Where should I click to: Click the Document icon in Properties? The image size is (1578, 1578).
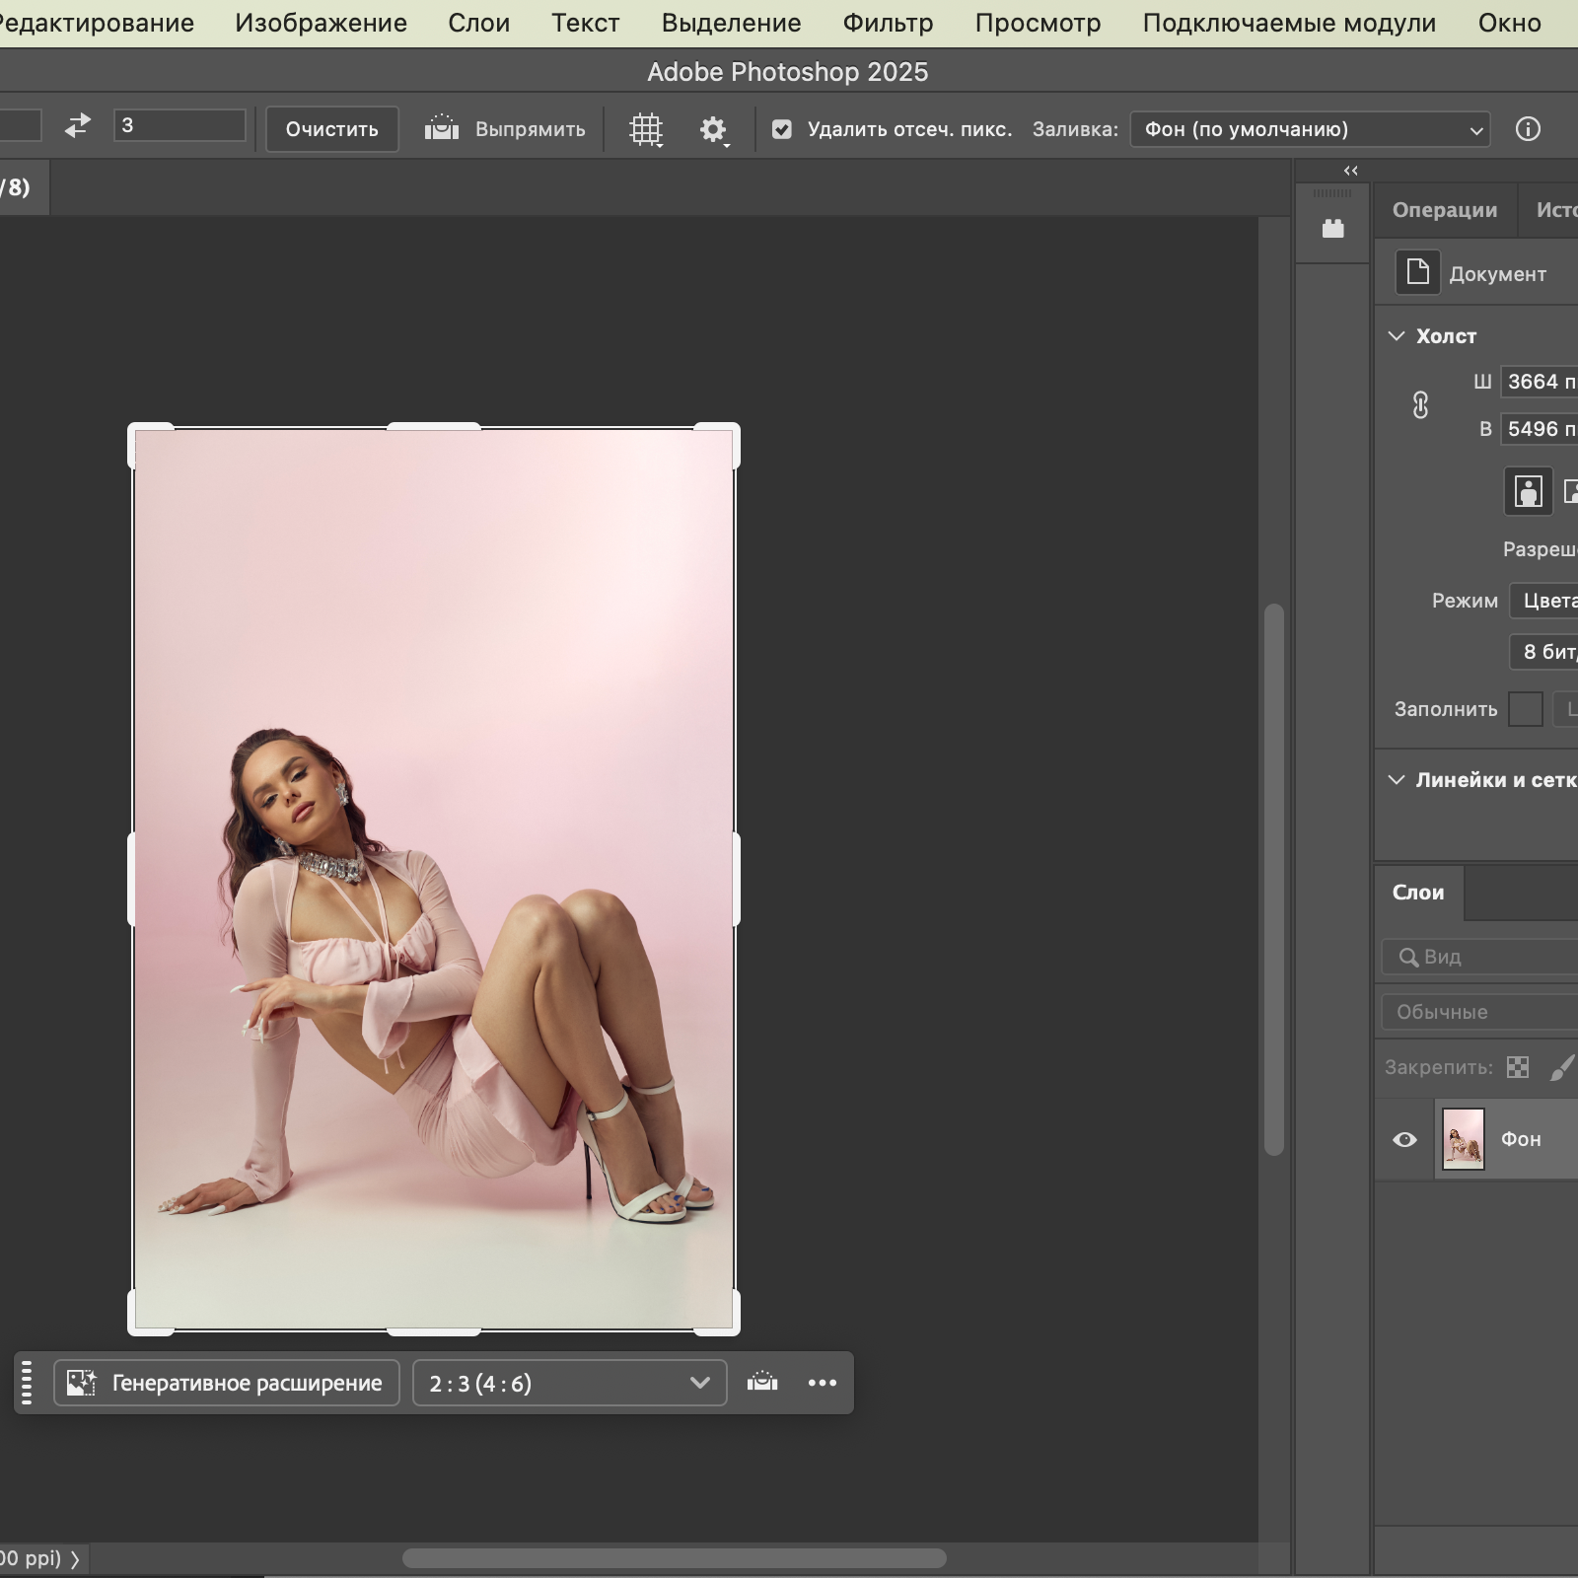click(1417, 272)
